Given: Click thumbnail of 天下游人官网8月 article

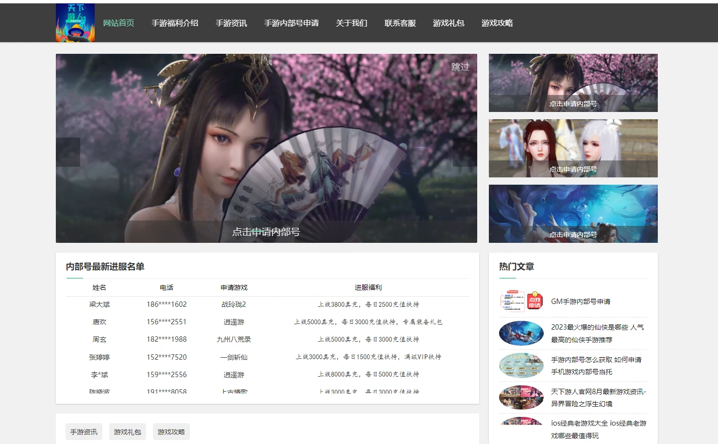Looking at the screenshot, I should (x=521, y=397).
